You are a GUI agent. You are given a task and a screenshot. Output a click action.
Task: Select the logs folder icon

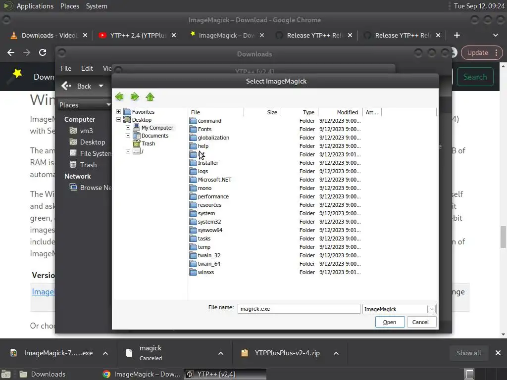[x=193, y=171]
